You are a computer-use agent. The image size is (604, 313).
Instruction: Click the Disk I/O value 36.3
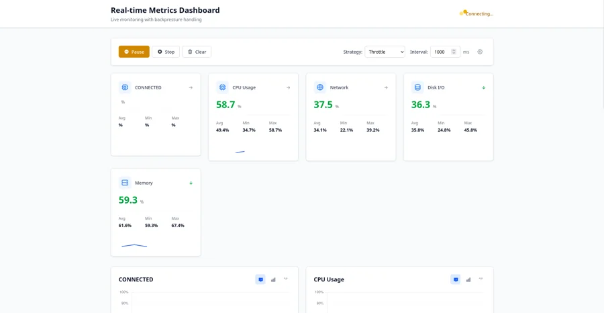click(x=421, y=105)
